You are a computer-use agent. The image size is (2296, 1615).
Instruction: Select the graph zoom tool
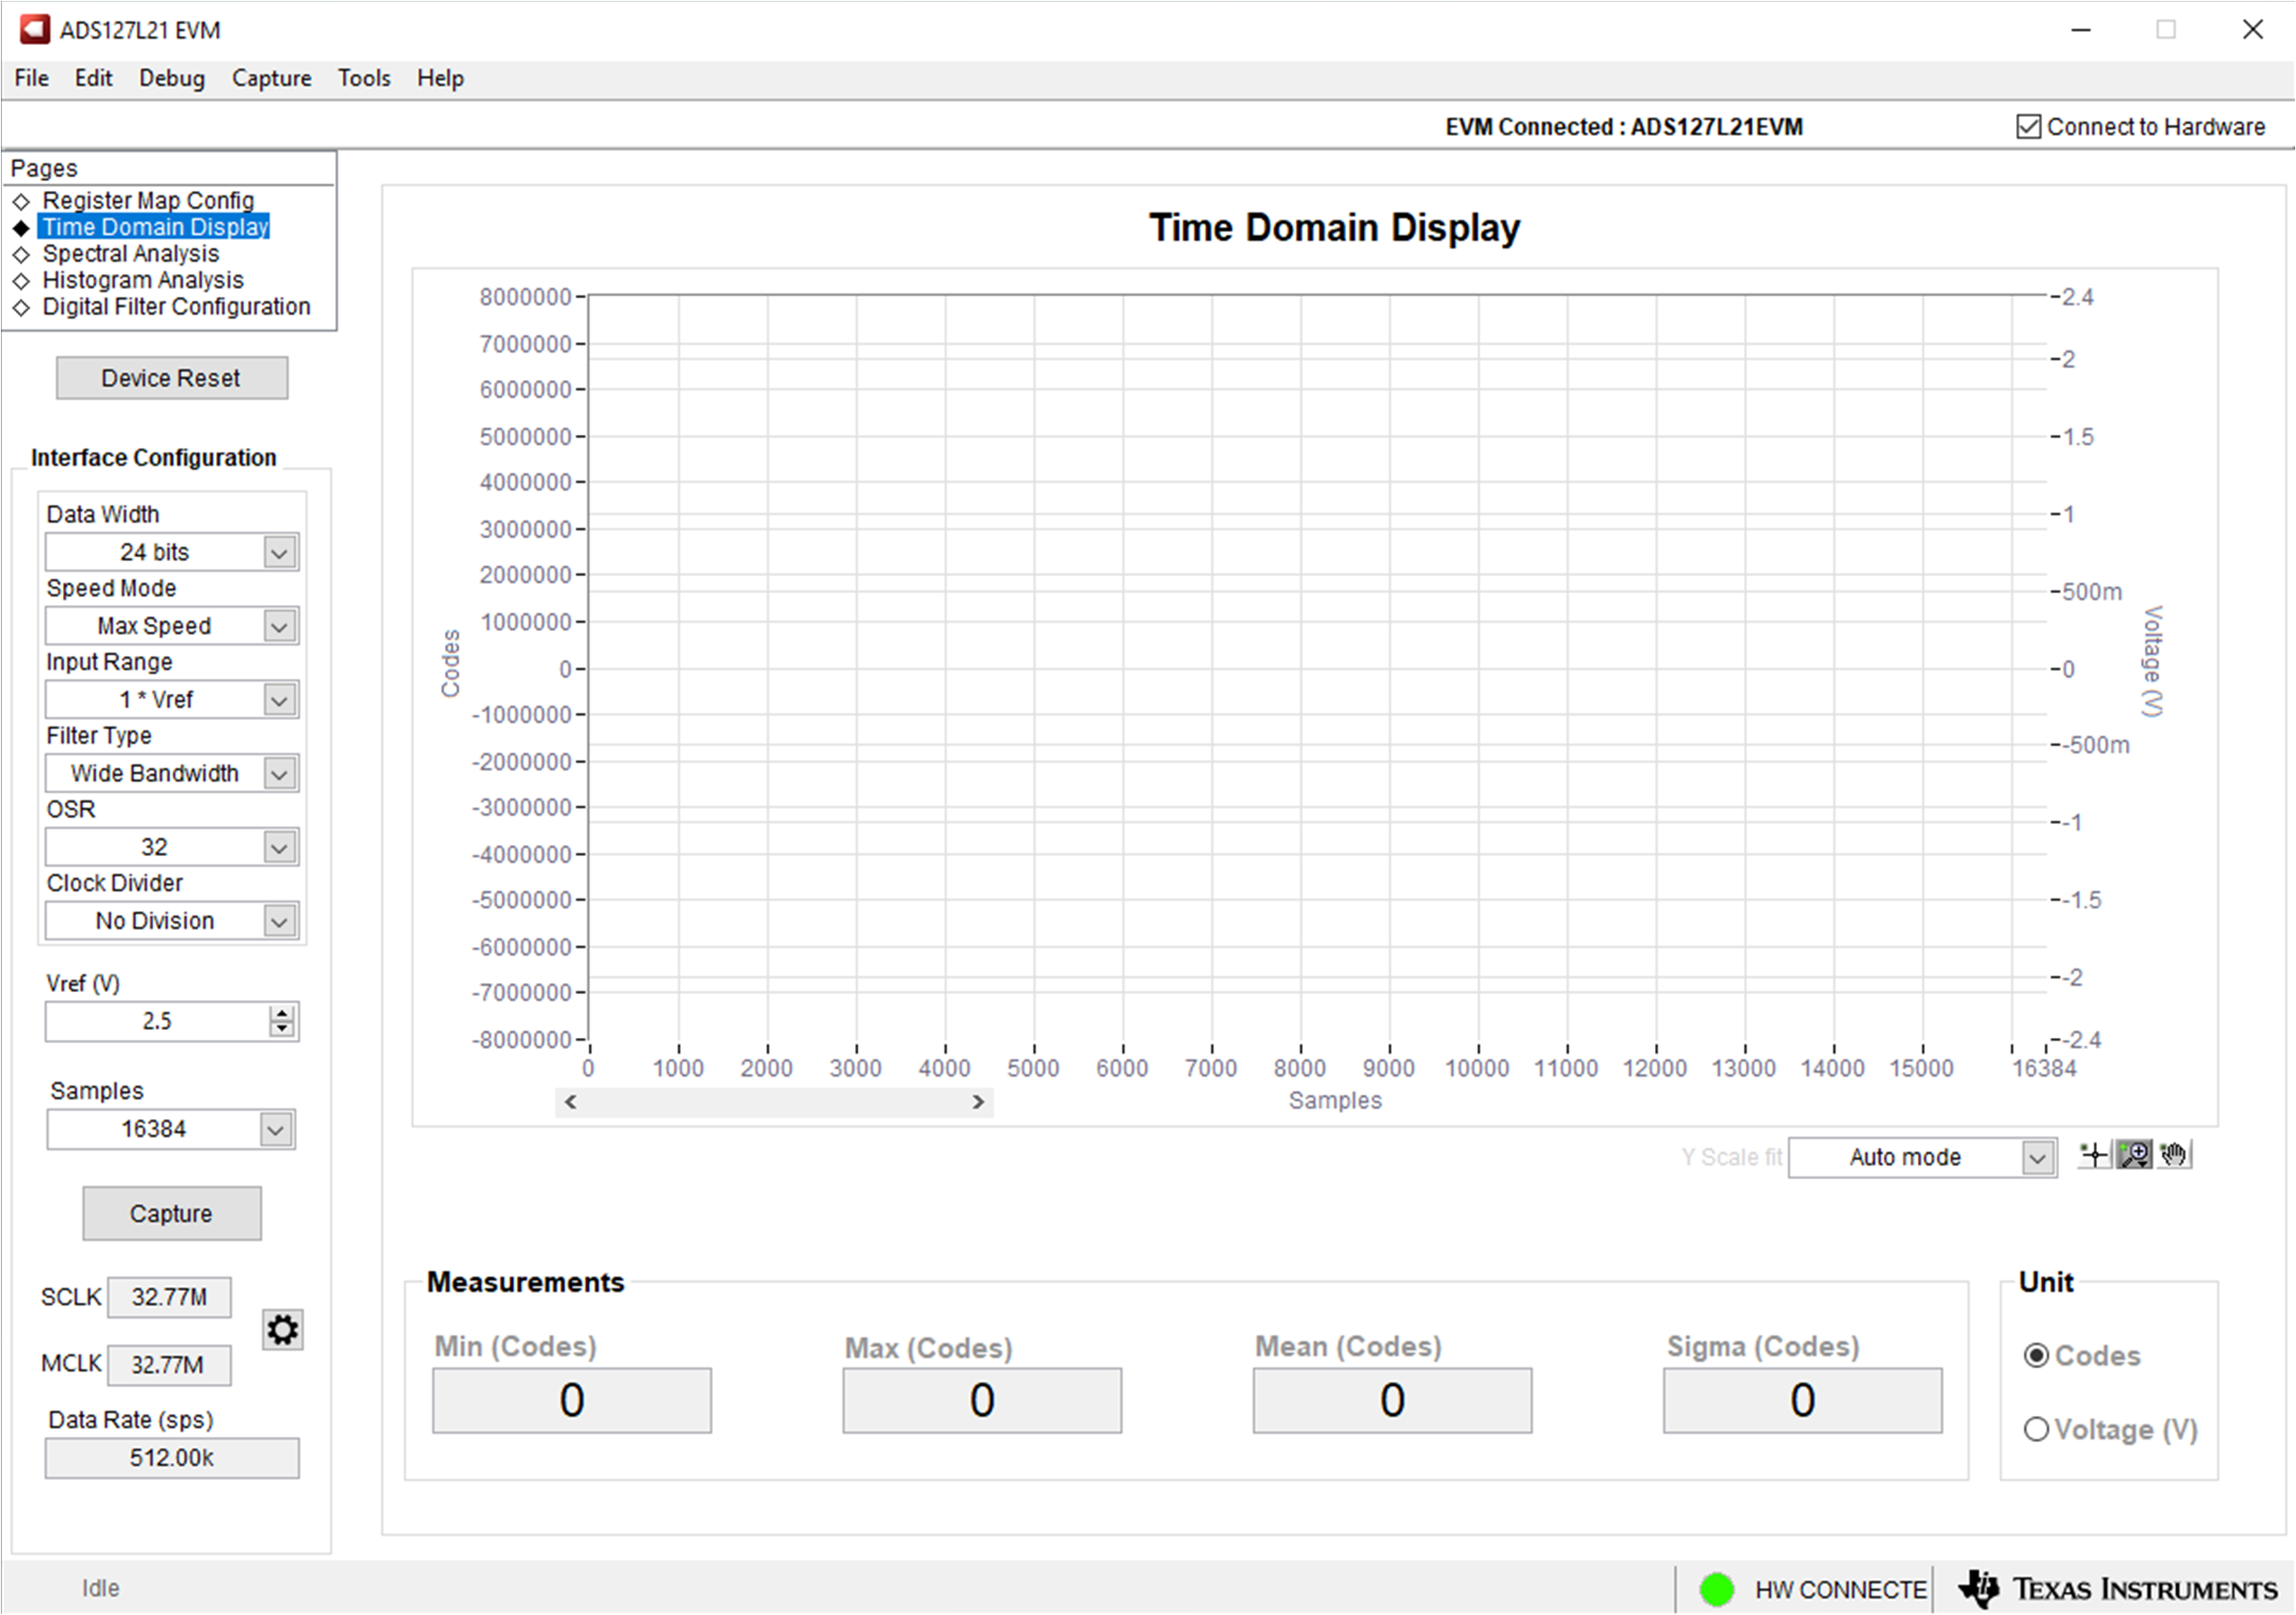point(2134,1155)
